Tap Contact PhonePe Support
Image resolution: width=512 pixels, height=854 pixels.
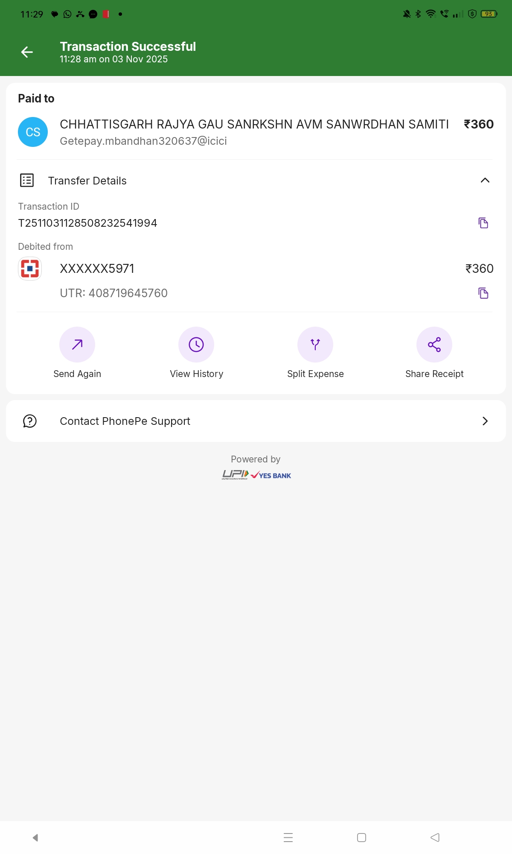point(125,421)
